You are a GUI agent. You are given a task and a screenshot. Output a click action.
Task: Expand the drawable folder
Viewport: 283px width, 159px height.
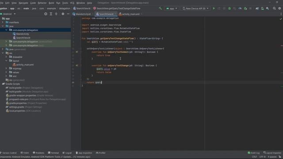tap(6, 57)
